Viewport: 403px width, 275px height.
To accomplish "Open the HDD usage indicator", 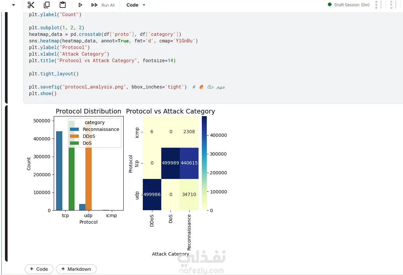I will 376,5.
